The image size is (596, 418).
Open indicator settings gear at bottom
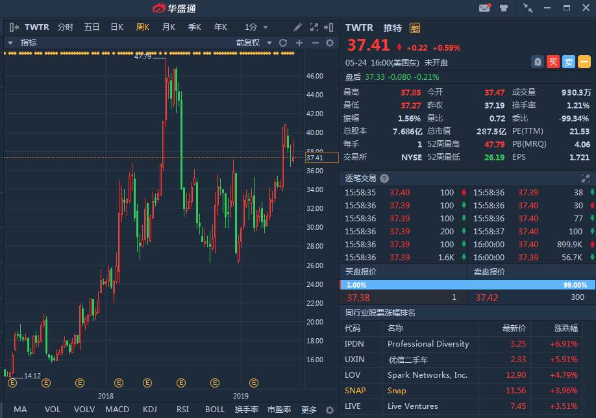330,410
